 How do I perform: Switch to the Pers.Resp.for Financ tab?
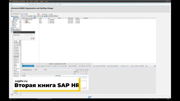59,66
